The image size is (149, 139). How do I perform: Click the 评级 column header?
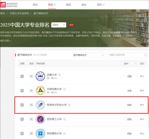[x=22, y=64]
